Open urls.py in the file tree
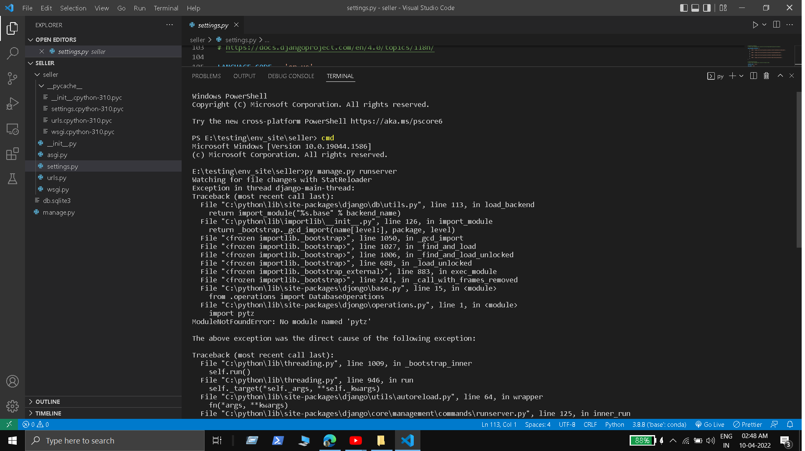 [x=57, y=178]
